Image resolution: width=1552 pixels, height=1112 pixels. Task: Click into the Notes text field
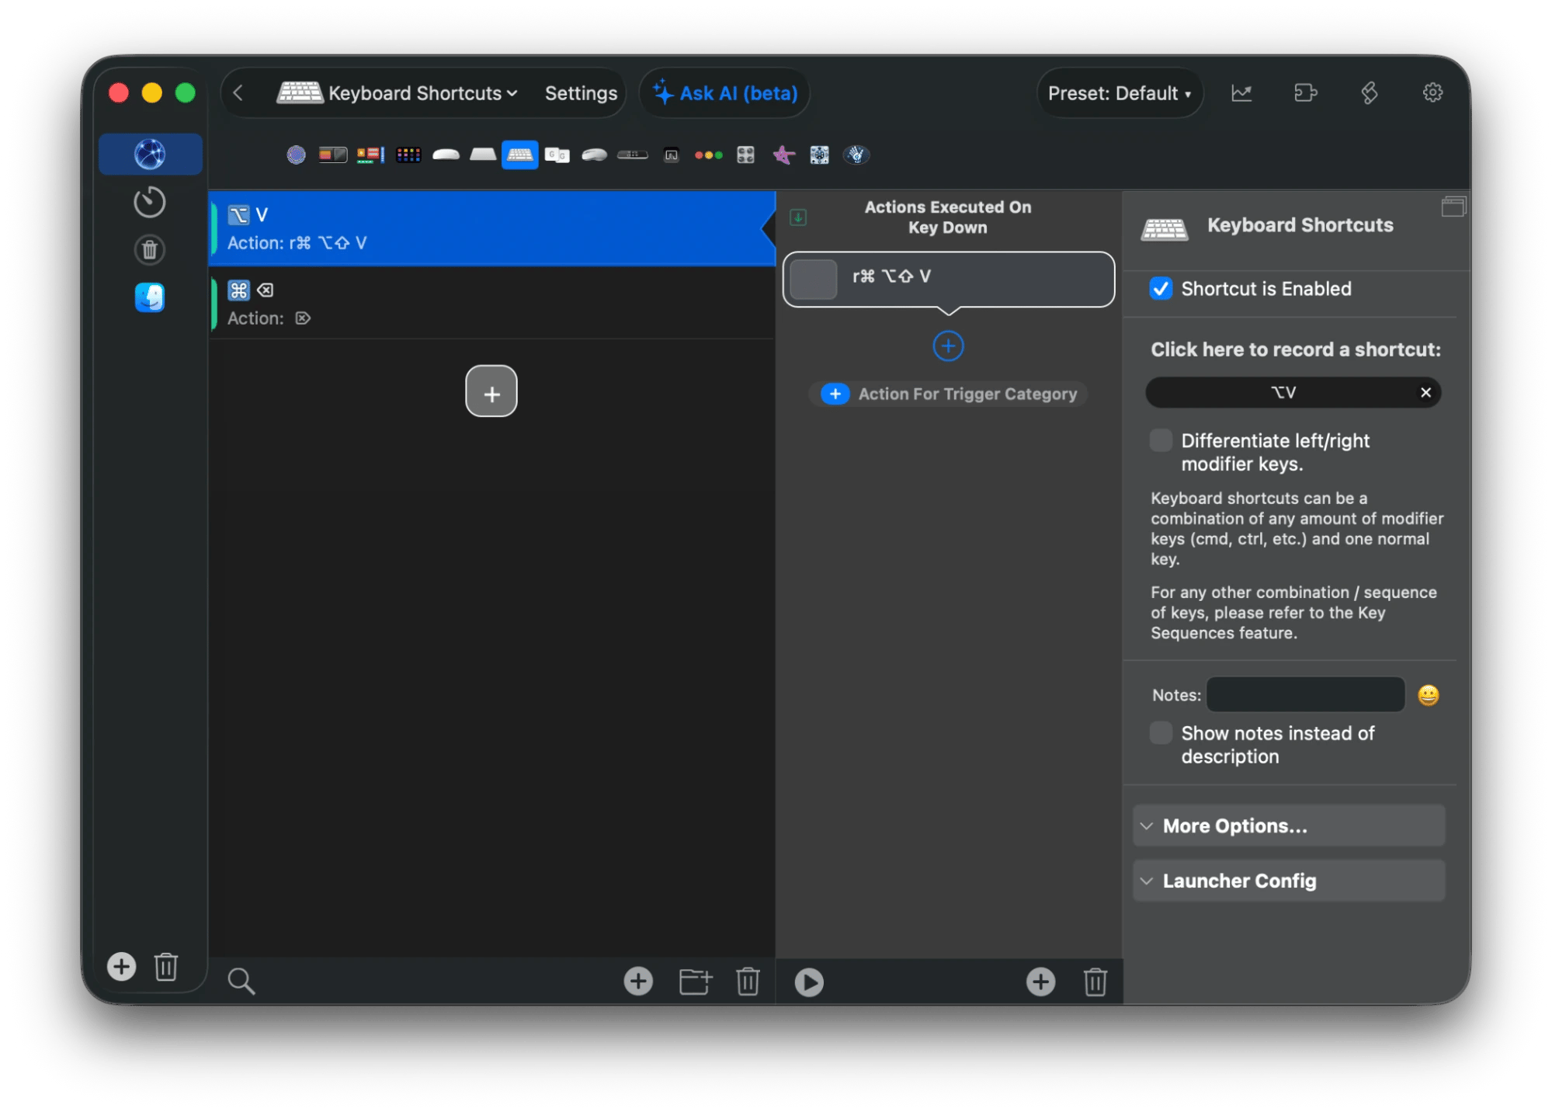[1305, 694]
